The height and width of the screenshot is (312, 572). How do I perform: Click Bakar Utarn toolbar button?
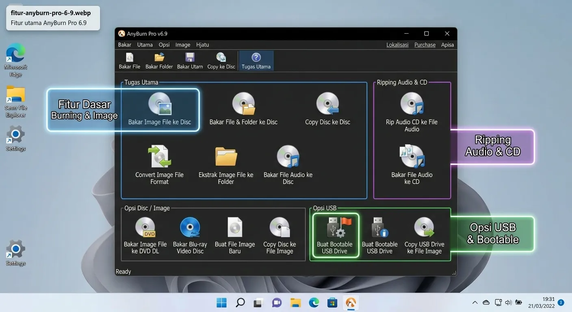pos(190,61)
